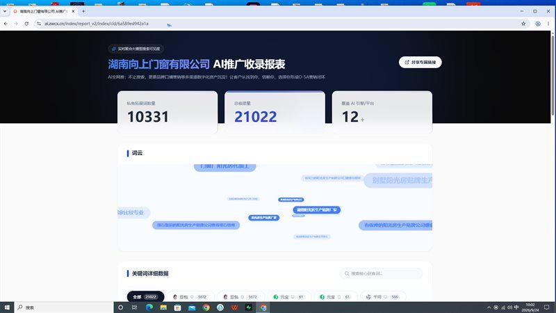Click the recording indicator tray icon

click(496, 307)
